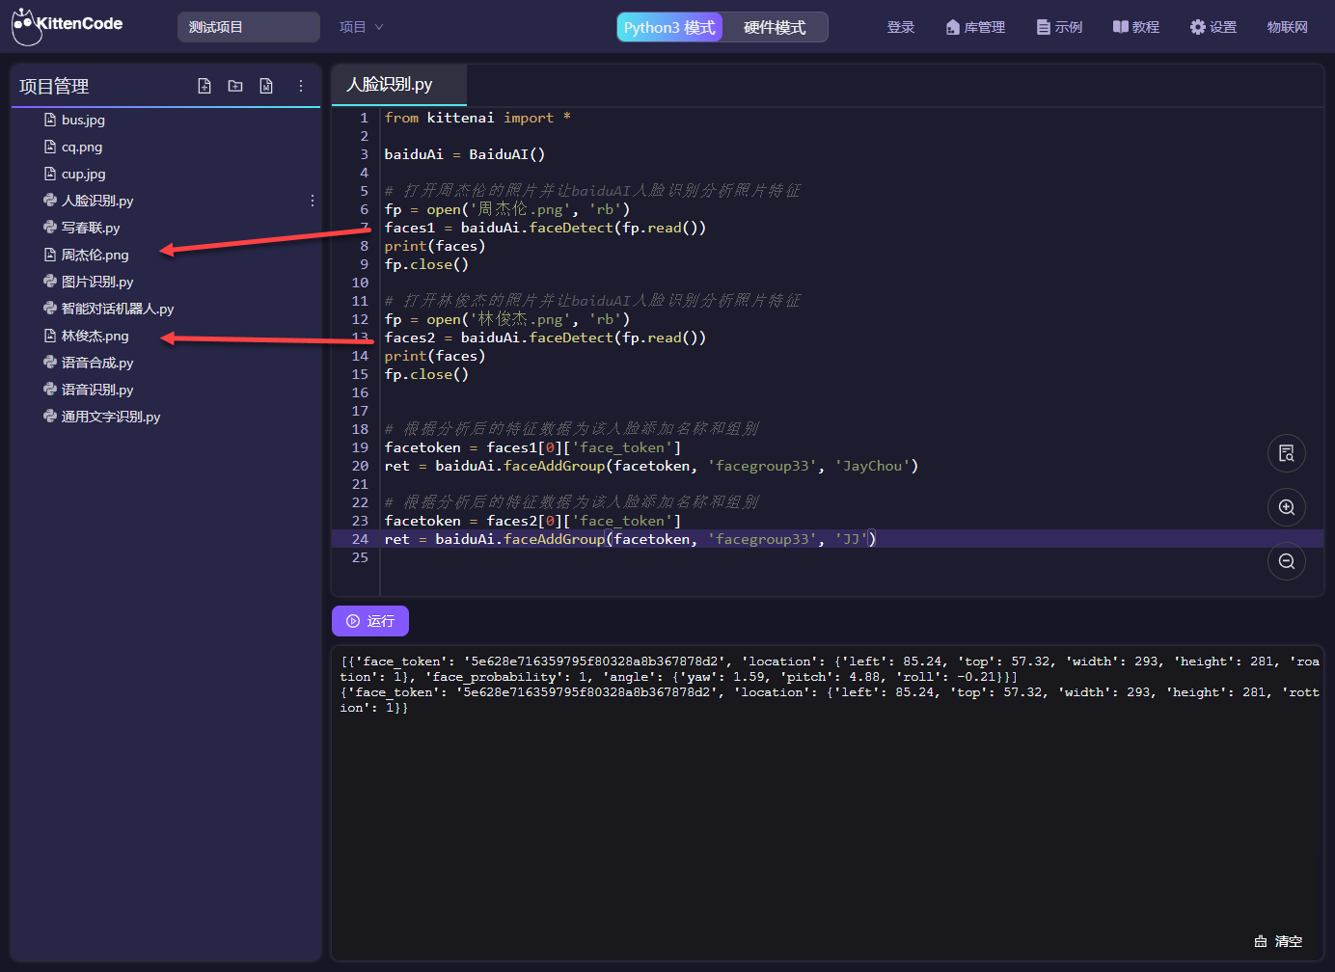Click the 项目管理 panel title
Viewport: 1335px width, 972px height.
coord(54,86)
